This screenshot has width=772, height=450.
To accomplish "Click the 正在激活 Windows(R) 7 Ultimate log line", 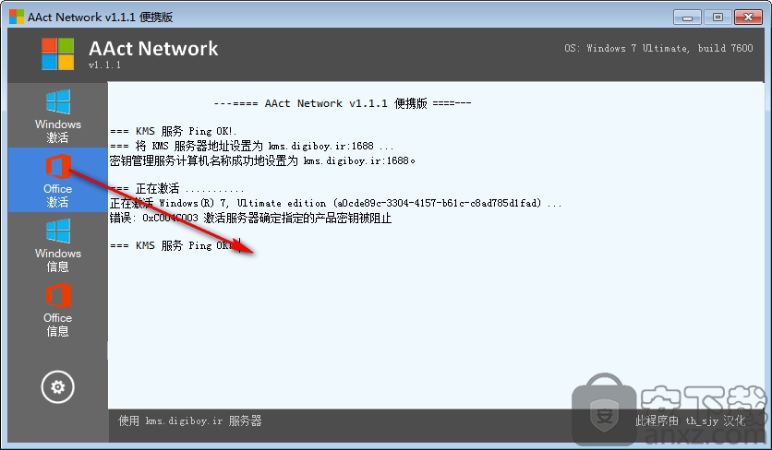I will coord(335,203).
